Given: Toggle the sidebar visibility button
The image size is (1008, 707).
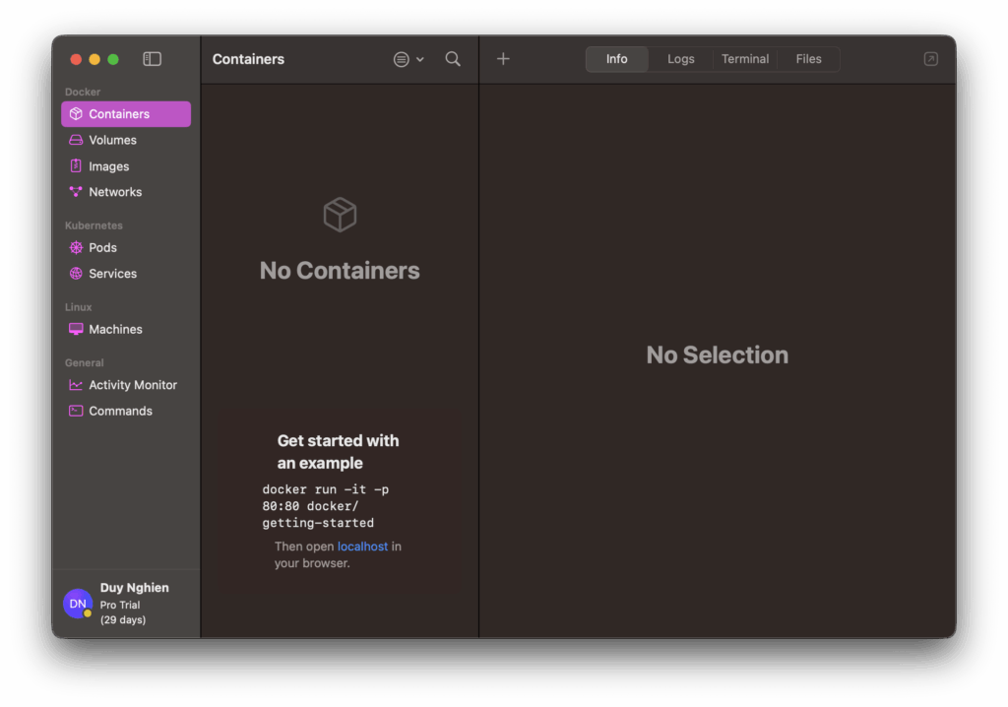Looking at the screenshot, I should [152, 59].
